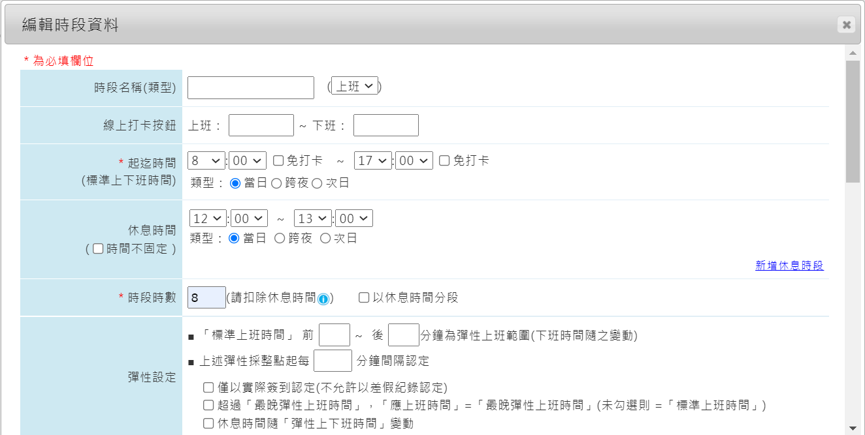Enable 免打卡 for the start time
865x435 pixels.
pos(278,160)
